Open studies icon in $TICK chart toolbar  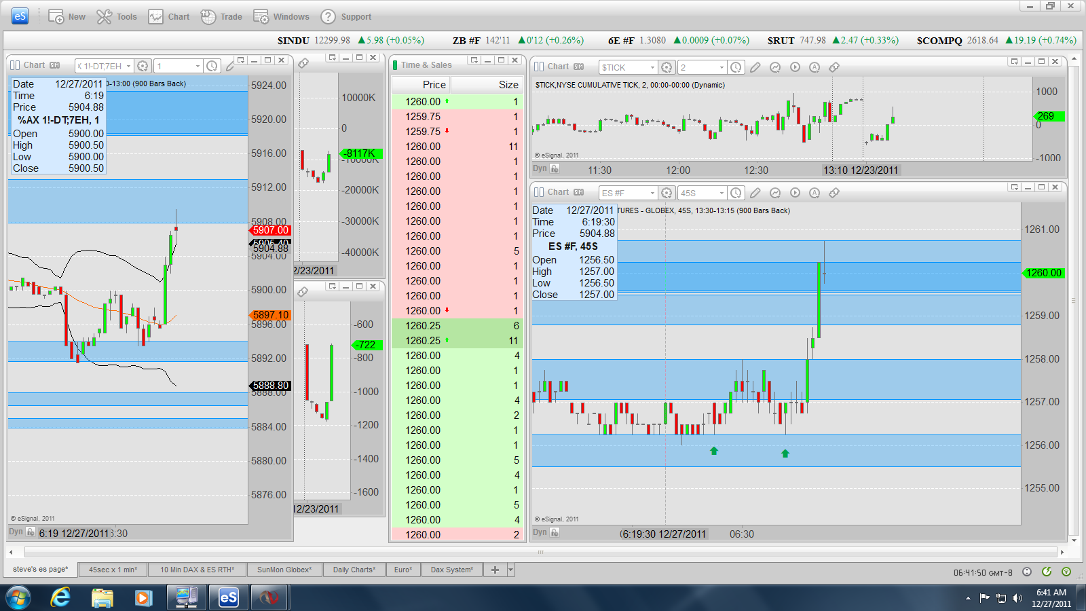coord(775,67)
